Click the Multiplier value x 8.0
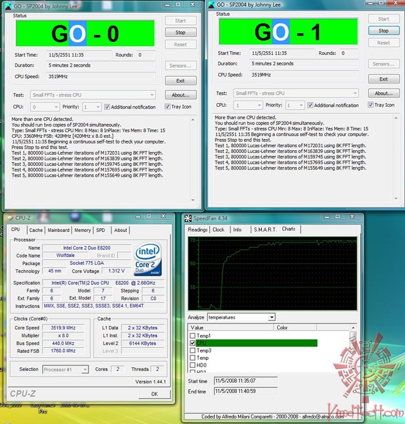Image resolution: width=405 pixels, height=424 pixels. click(x=63, y=335)
